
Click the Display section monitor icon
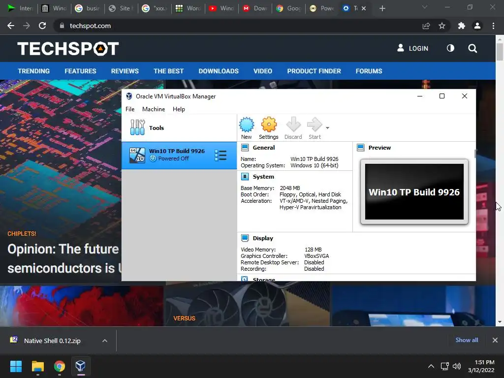point(245,238)
